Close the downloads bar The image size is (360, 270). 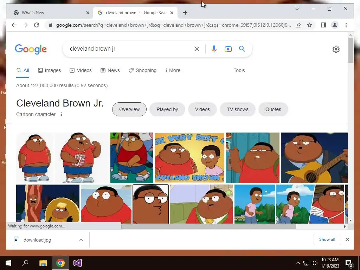[347, 239]
